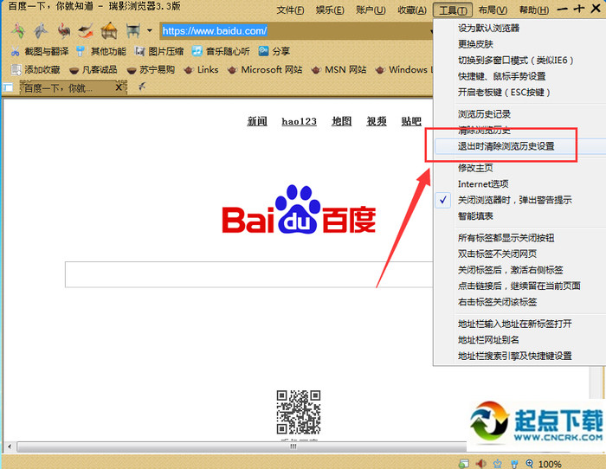Open the 布局(V) menu
This screenshot has height=469, width=606.
tap(493, 10)
